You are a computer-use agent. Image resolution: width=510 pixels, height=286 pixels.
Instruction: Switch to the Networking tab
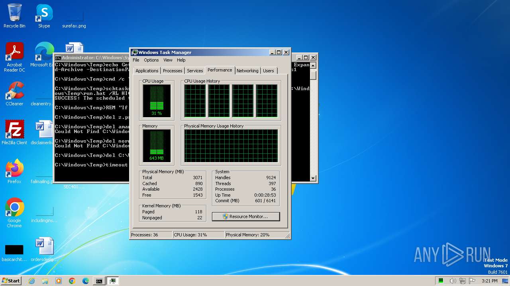click(247, 71)
